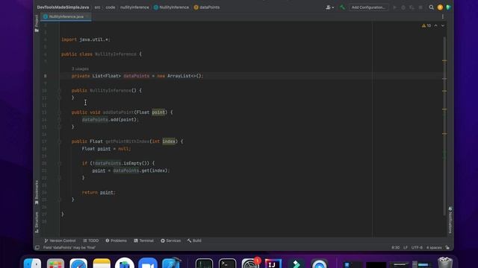Open Problems tool window

[117, 240]
